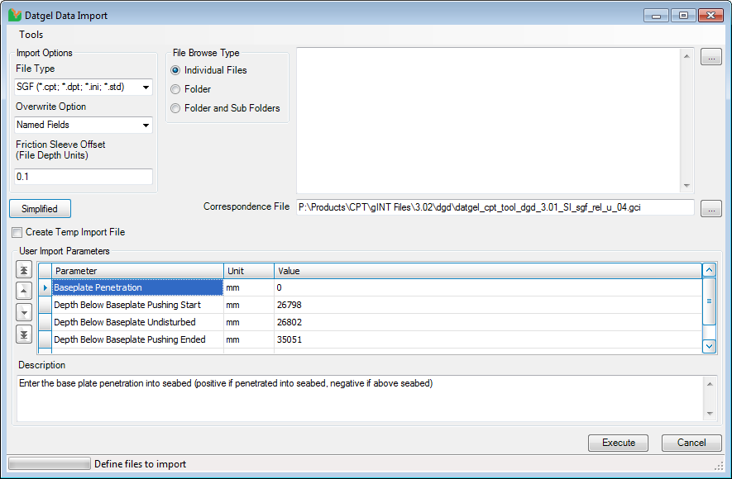
Task: Enable Create Temp Import File checkbox
Action: (17, 233)
